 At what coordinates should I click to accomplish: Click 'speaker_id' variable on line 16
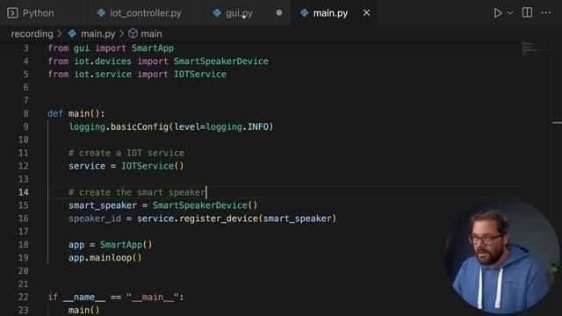point(95,219)
